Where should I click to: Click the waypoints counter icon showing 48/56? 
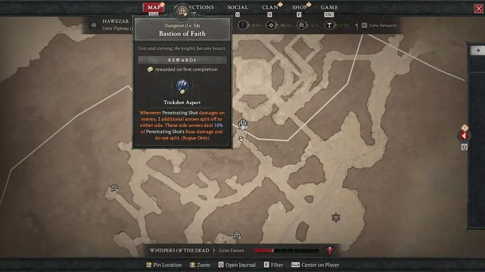(x=271, y=25)
